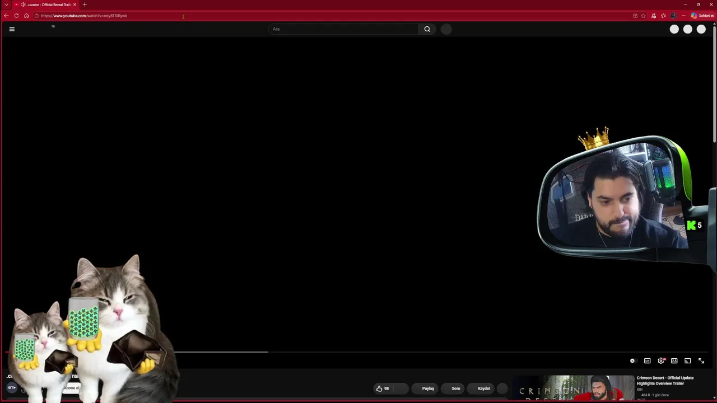Focus the YouTube 'Ara' search field
The image size is (717, 403).
click(x=343, y=29)
